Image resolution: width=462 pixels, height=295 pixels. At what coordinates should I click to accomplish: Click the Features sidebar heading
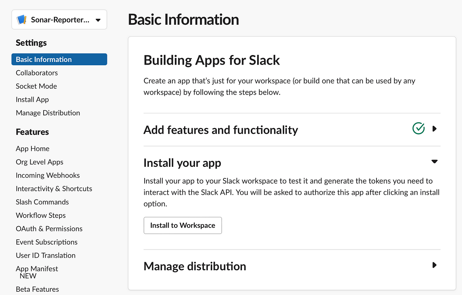tap(32, 132)
